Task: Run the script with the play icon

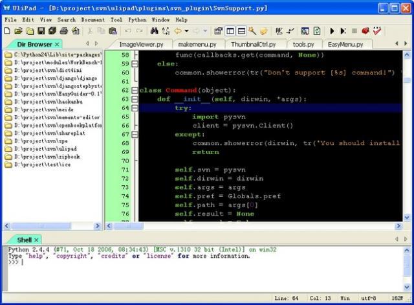Action: [332, 30]
